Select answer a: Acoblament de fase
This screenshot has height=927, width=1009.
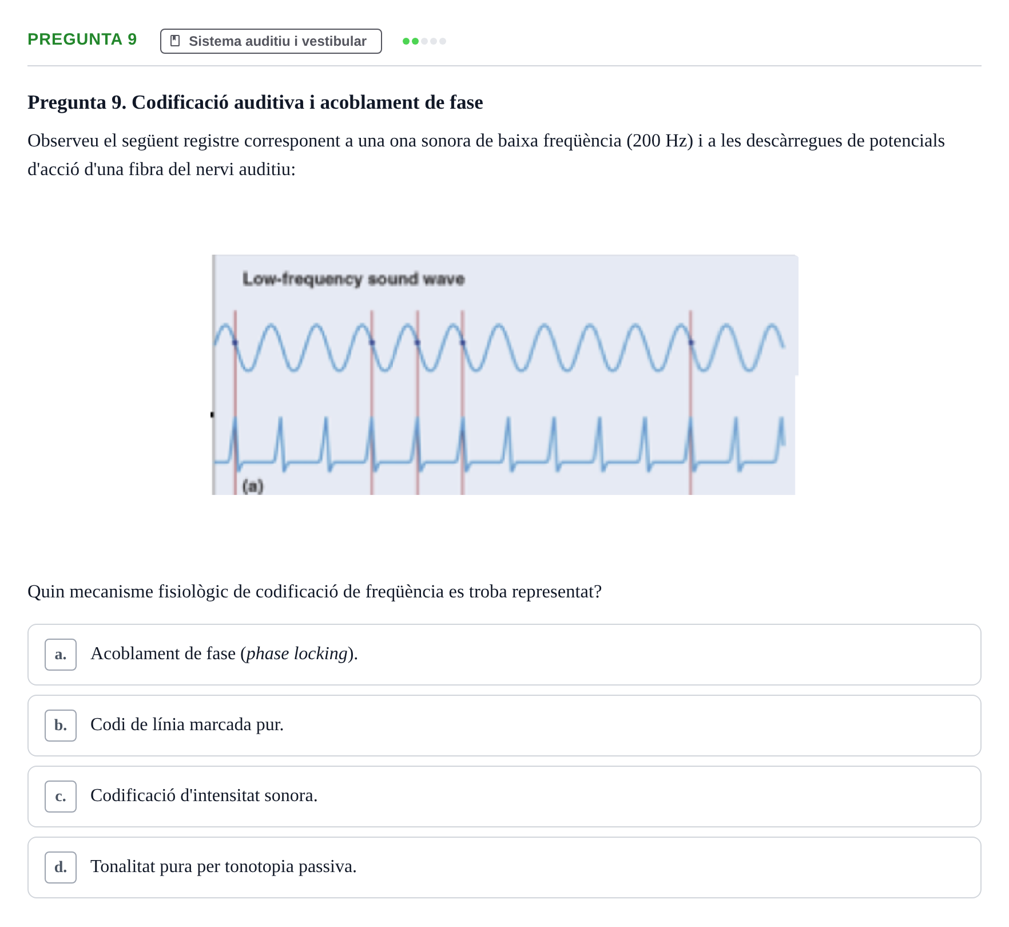tap(504, 655)
